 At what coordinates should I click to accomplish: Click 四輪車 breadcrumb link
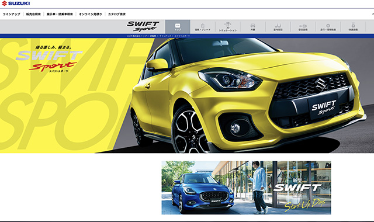click(x=153, y=36)
